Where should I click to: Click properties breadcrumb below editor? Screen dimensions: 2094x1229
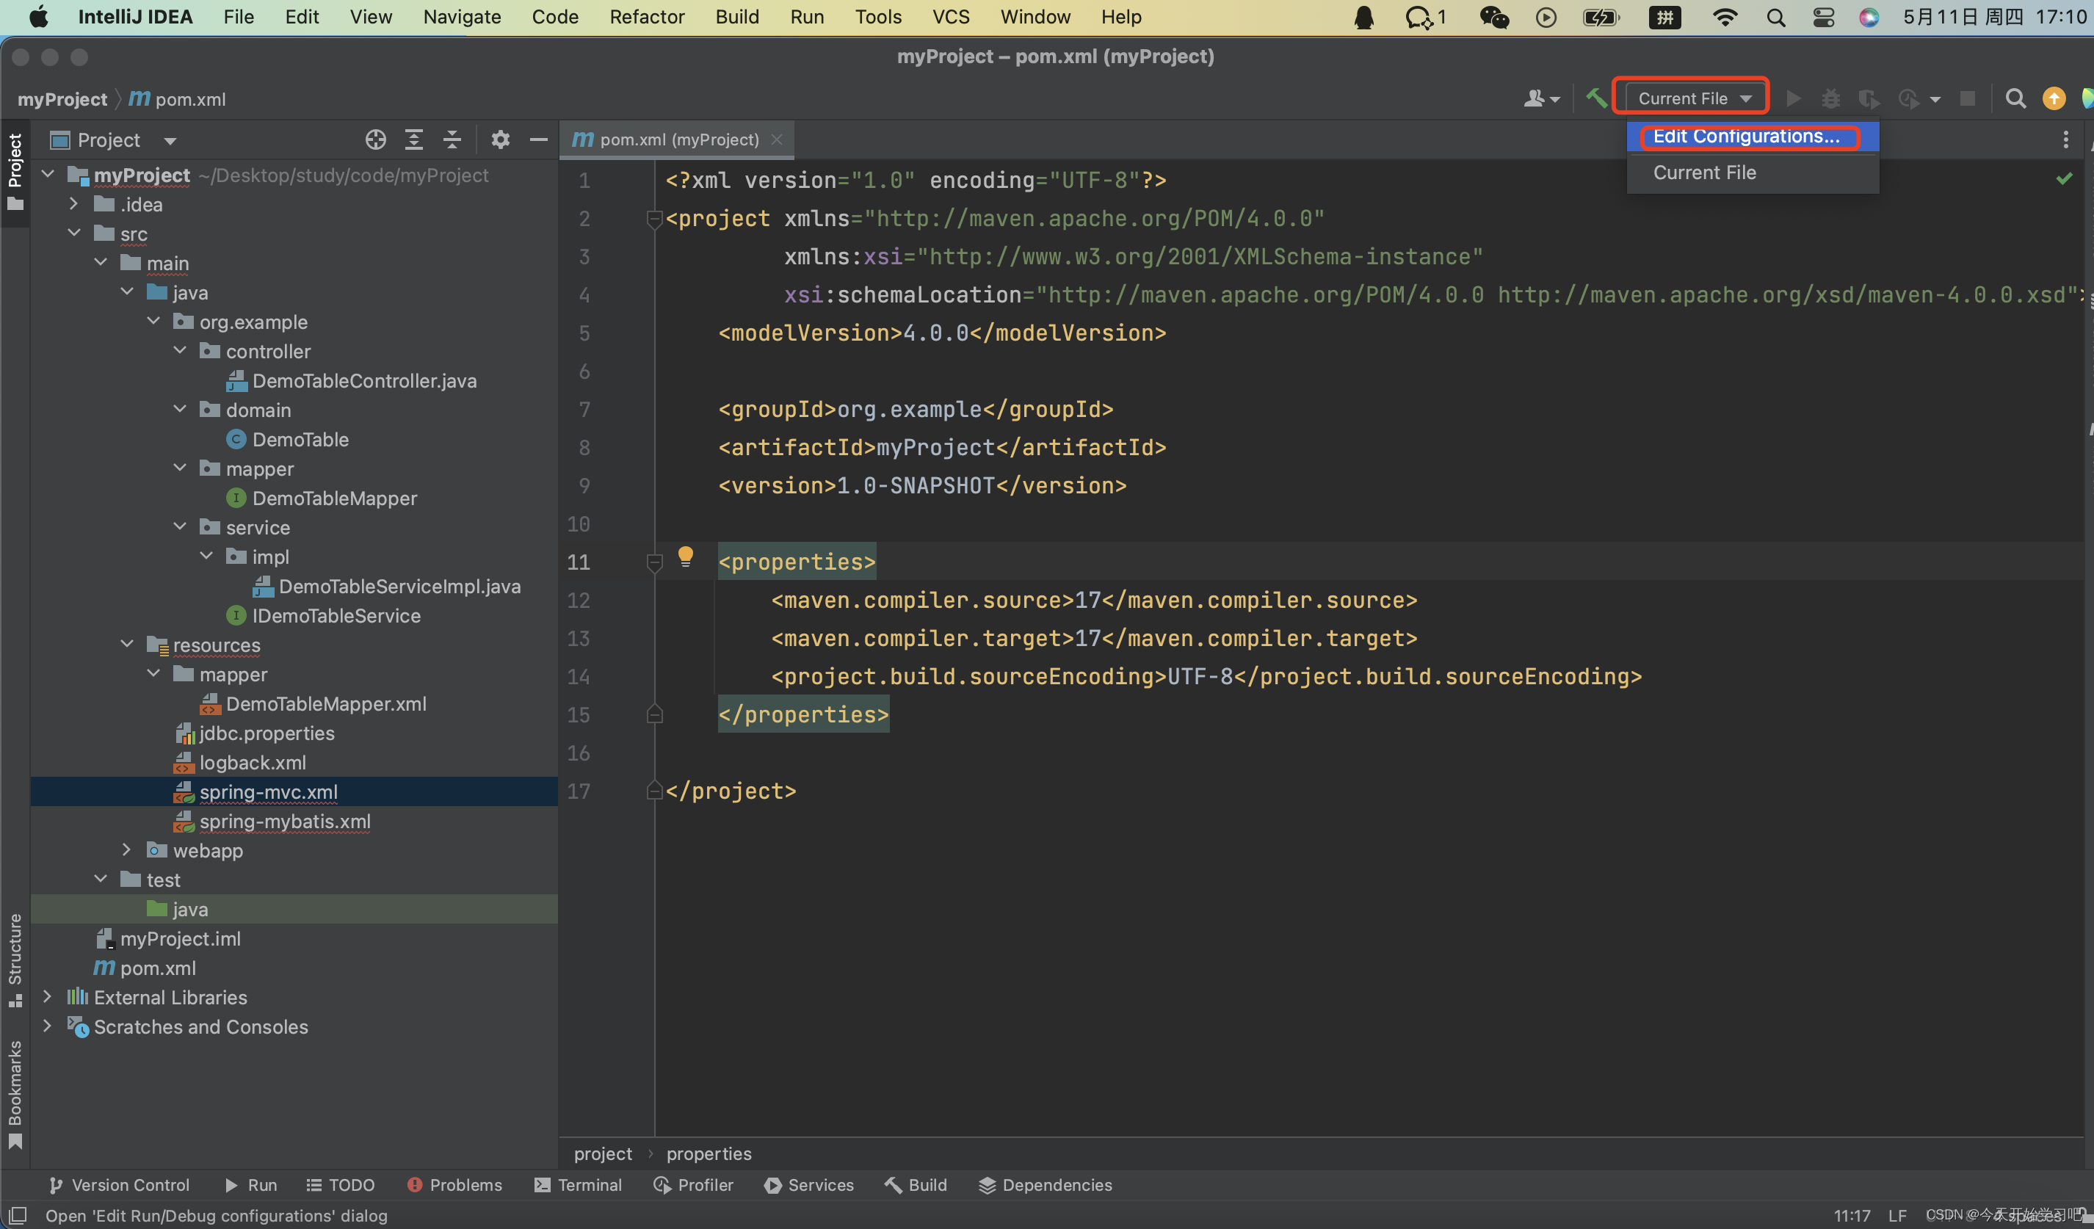click(x=708, y=1153)
